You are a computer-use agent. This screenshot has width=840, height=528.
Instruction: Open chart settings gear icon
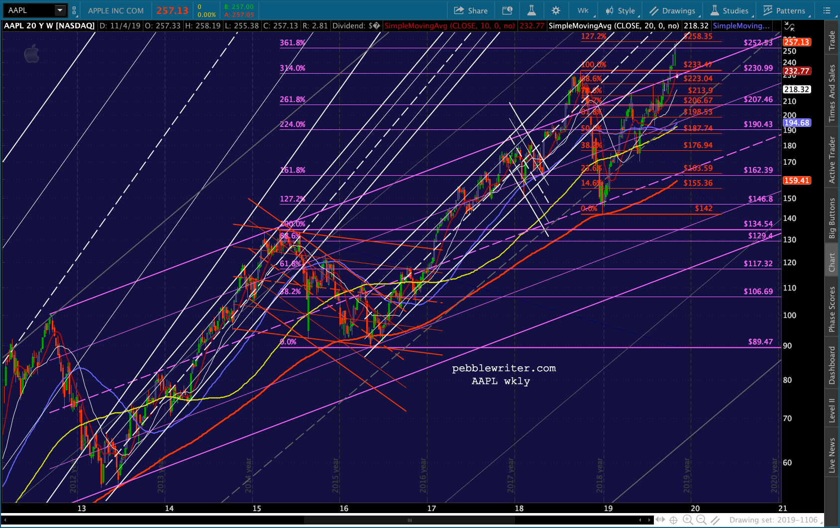click(x=556, y=10)
